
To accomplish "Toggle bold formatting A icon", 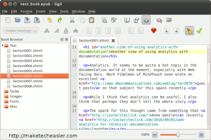I will click(x=46, y=31).
